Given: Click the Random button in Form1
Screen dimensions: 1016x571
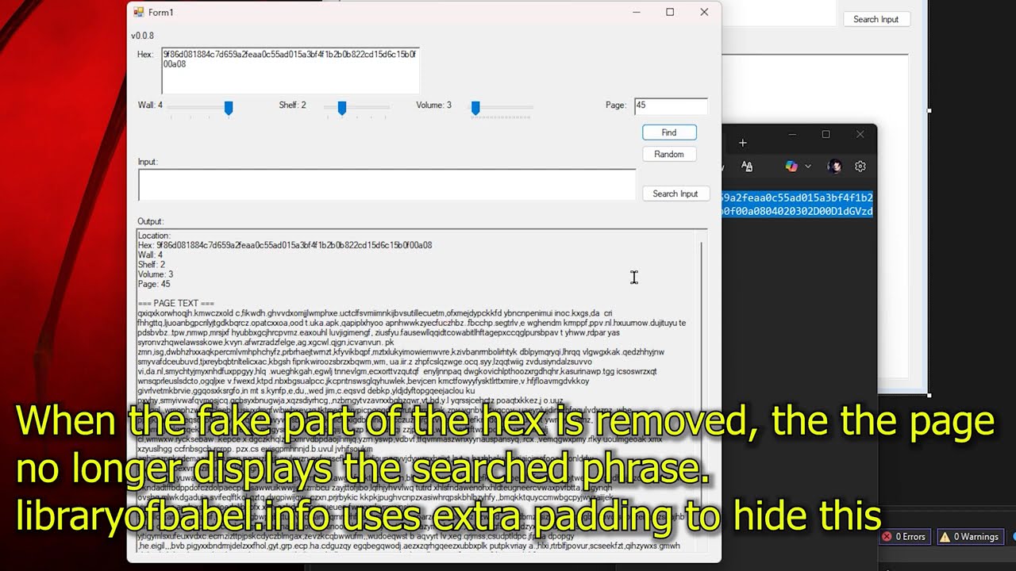Looking at the screenshot, I should tap(669, 154).
